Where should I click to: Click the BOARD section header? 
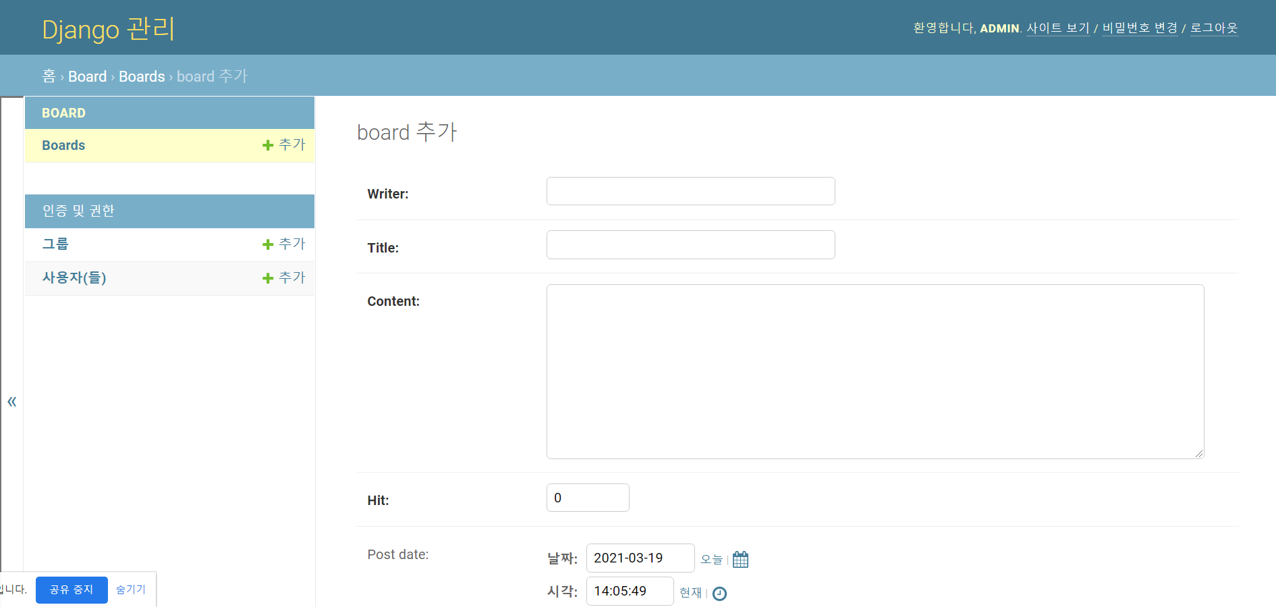click(63, 113)
